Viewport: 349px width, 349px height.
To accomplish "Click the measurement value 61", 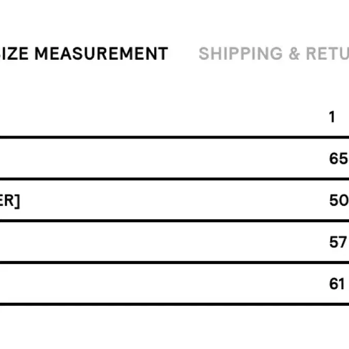I will [337, 284].
